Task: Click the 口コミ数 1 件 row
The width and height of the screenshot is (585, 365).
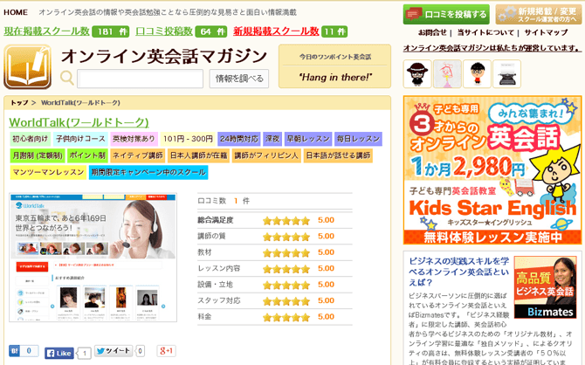Action: point(274,201)
